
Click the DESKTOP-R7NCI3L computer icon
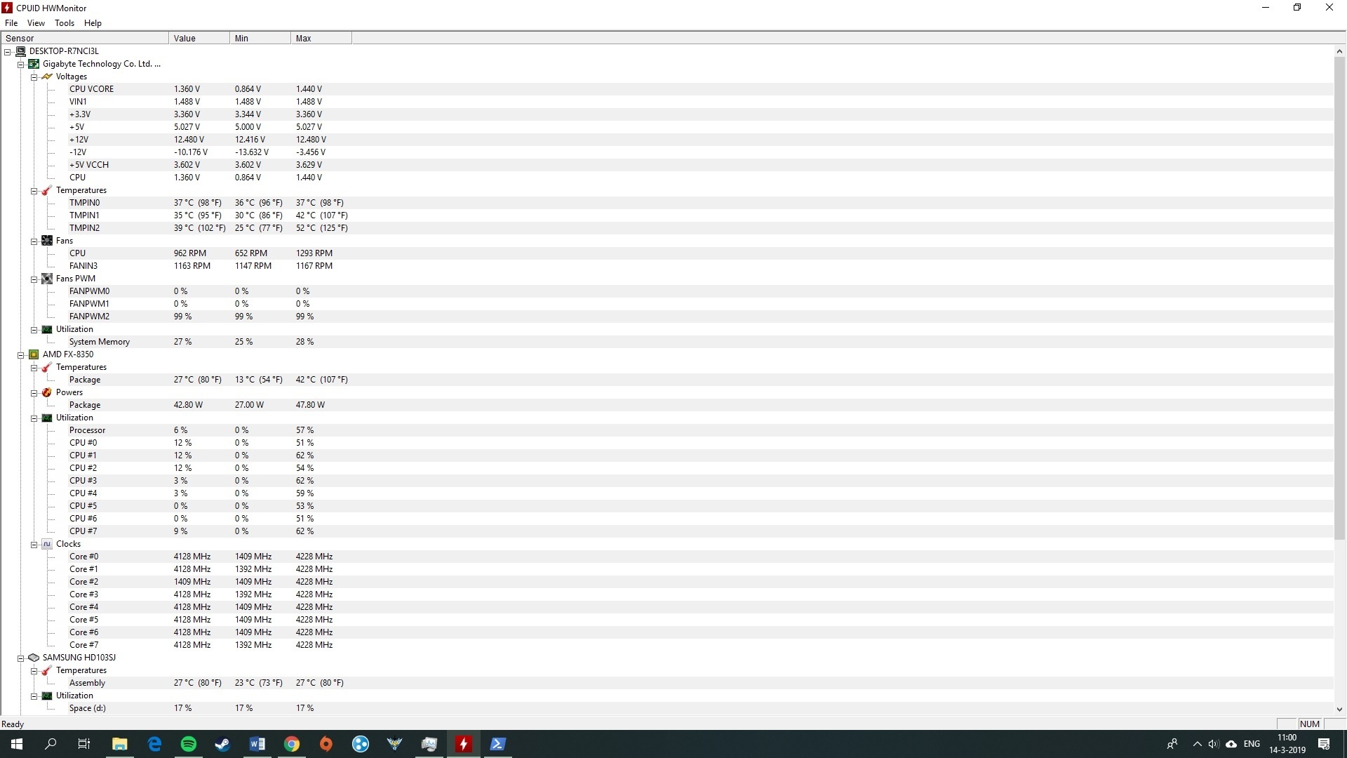20,51
